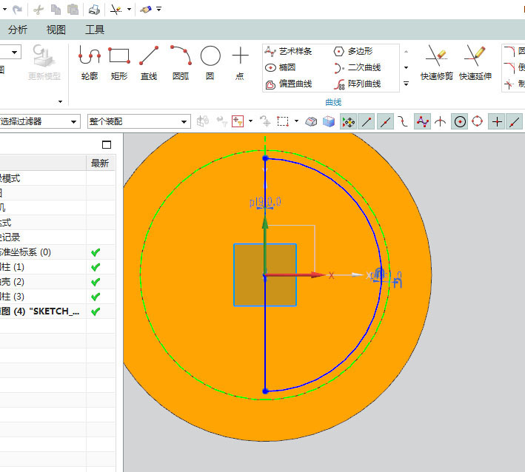Select the 柱 (1) feature row

coord(58,267)
